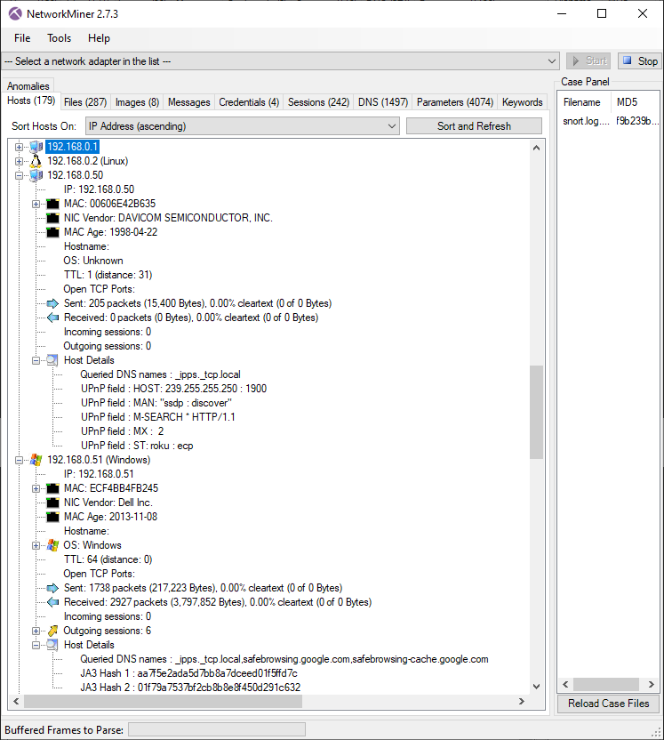Collapse Host Details under 192.168.0.51
Screen dimensions: 664x740
(36, 645)
